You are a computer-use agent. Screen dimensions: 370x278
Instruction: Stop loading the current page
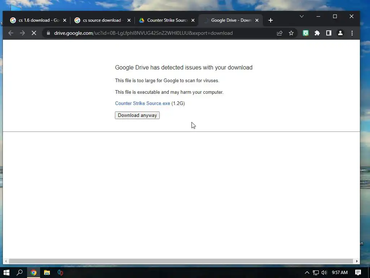[34, 33]
